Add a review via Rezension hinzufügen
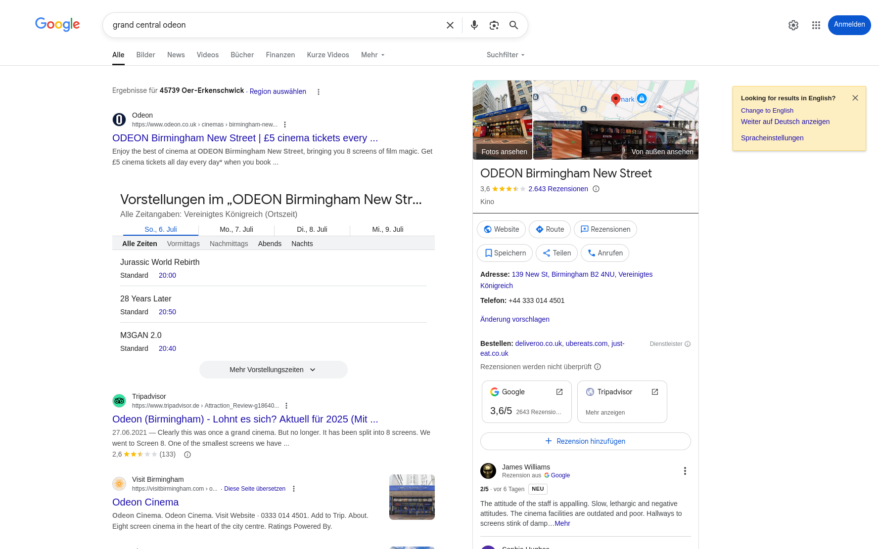Screen dimensions: 879x549 click(x=586, y=441)
